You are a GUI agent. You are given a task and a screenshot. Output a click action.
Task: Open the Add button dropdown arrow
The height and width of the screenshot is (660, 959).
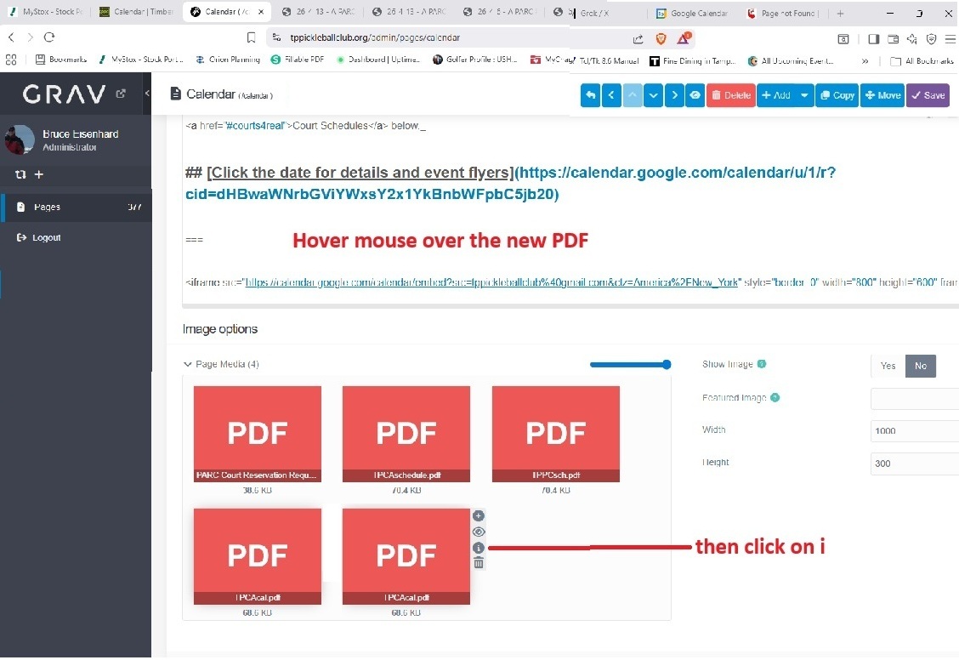tap(804, 95)
